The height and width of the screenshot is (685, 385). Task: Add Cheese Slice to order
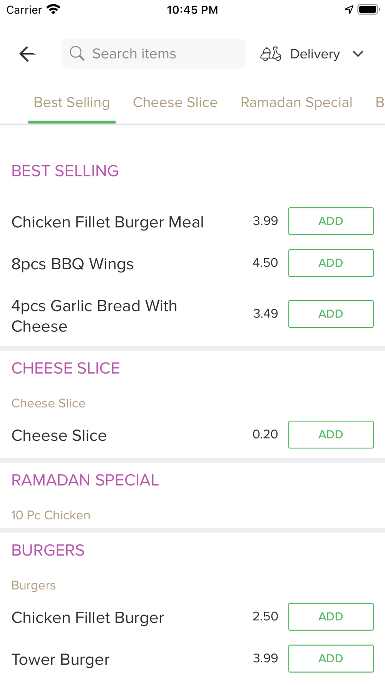coord(331,435)
